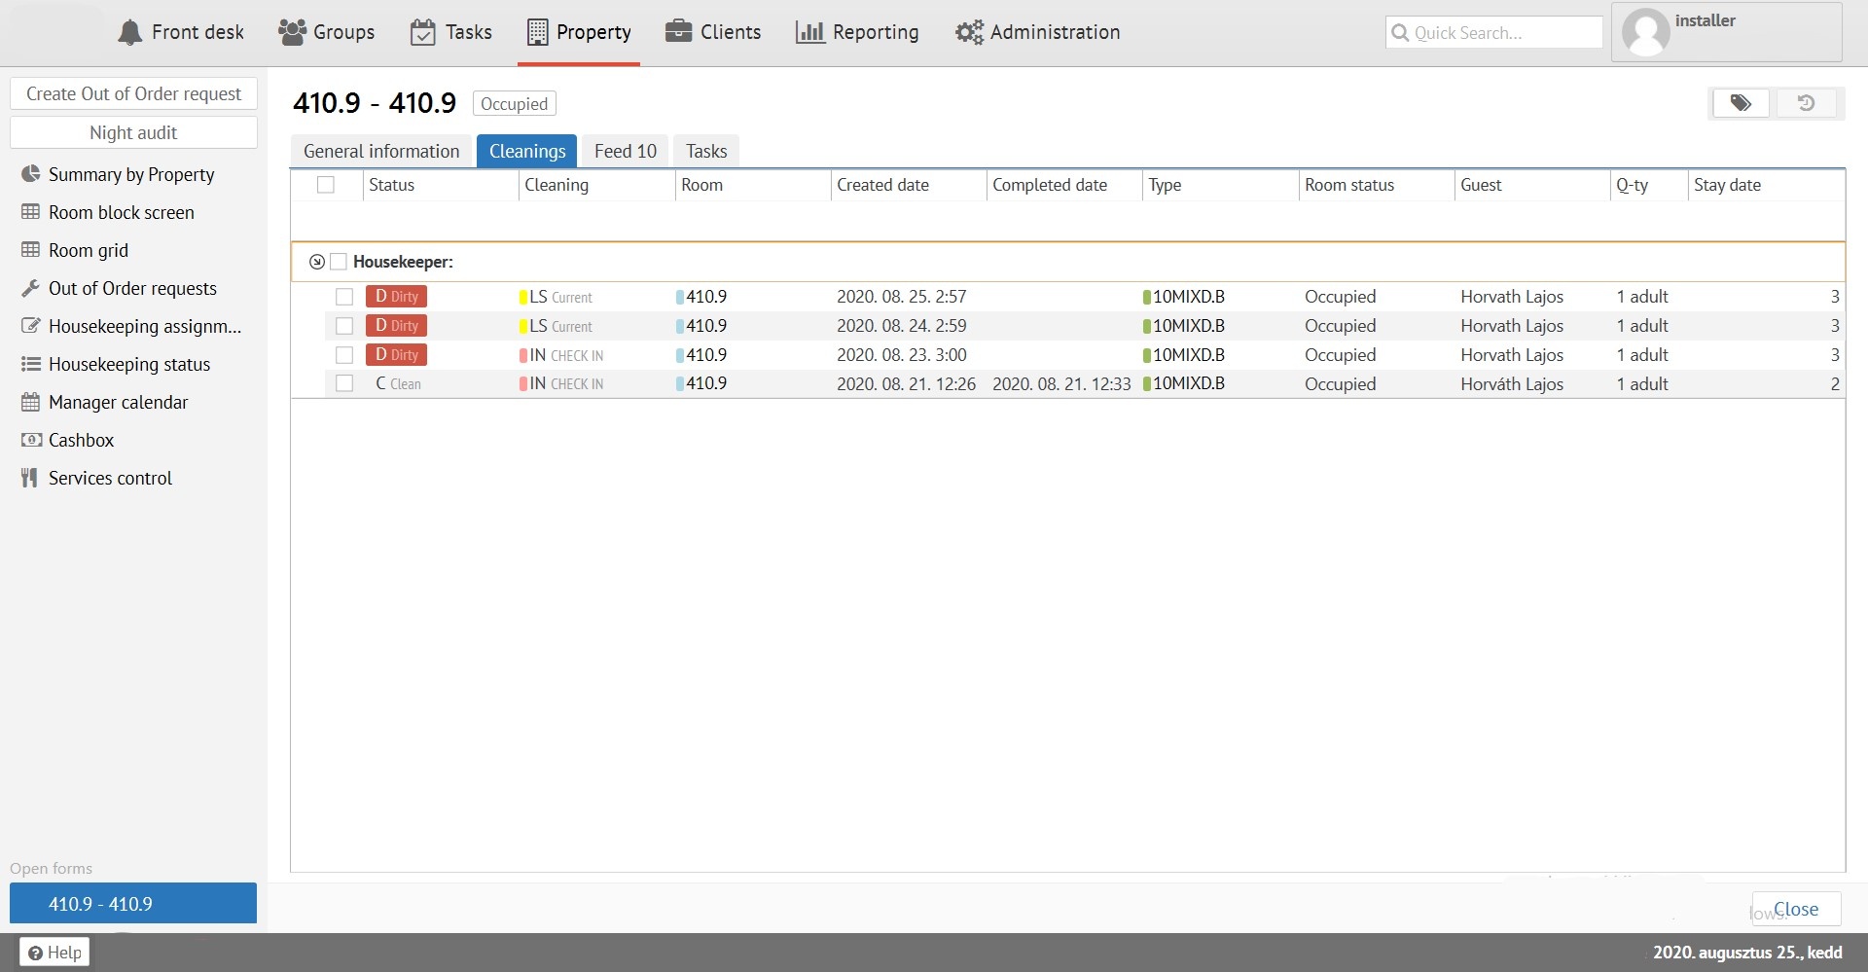This screenshot has width=1868, height=972.
Task: Click the history revert icon button
Action: (x=1806, y=103)
